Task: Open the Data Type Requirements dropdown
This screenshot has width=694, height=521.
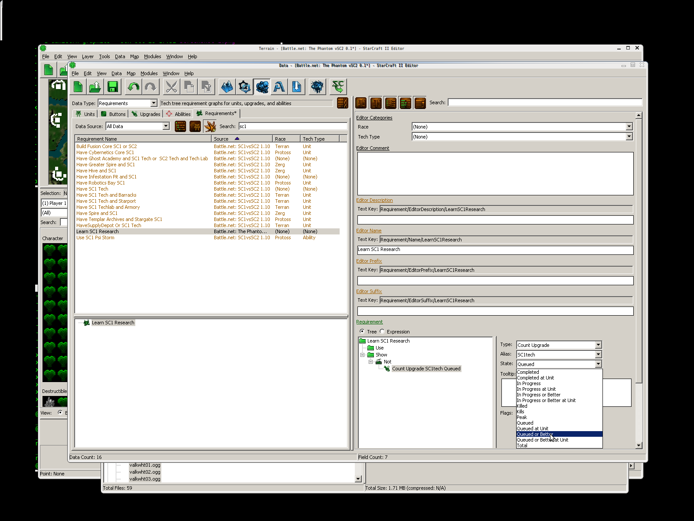Action: tap(154, 103)
